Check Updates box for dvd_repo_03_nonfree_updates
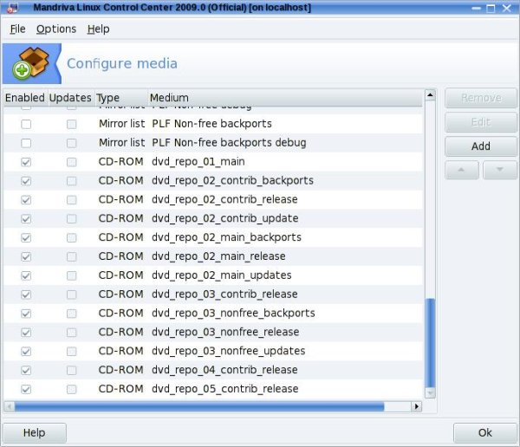 tap(71, 351)
